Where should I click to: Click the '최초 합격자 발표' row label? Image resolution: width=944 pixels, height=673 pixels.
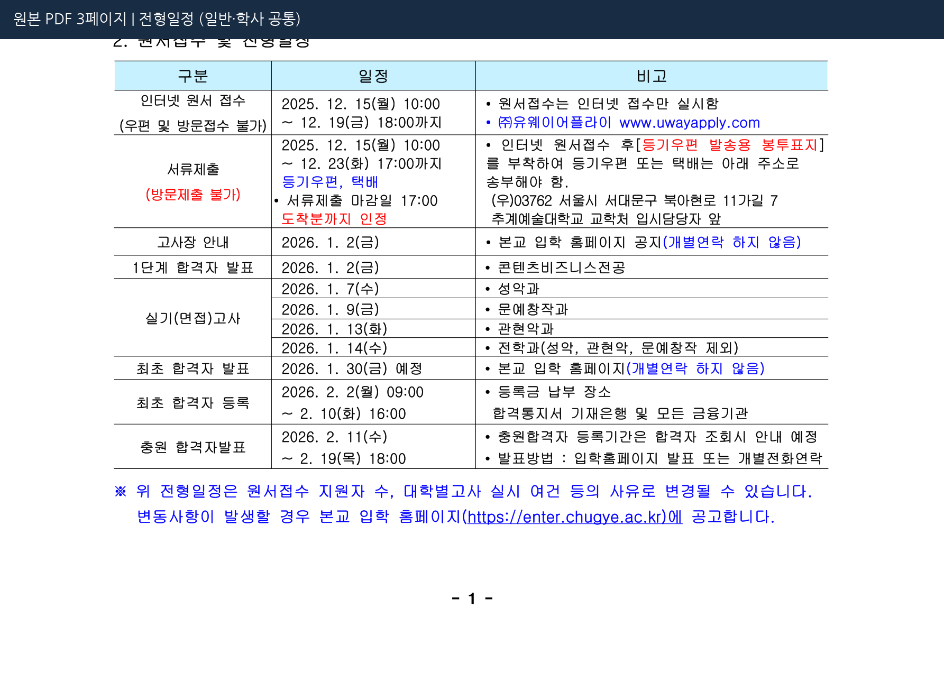click(x=193, y=368)
